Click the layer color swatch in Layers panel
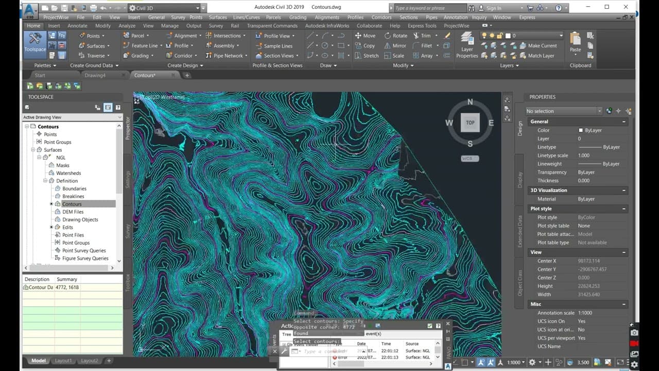This screenshot has width=659, height=371. (x=508, y=36)
